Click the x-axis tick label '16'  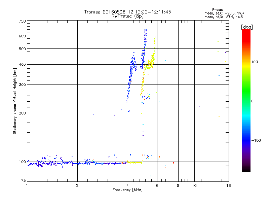pyautogui.click(x=229, y=186)
